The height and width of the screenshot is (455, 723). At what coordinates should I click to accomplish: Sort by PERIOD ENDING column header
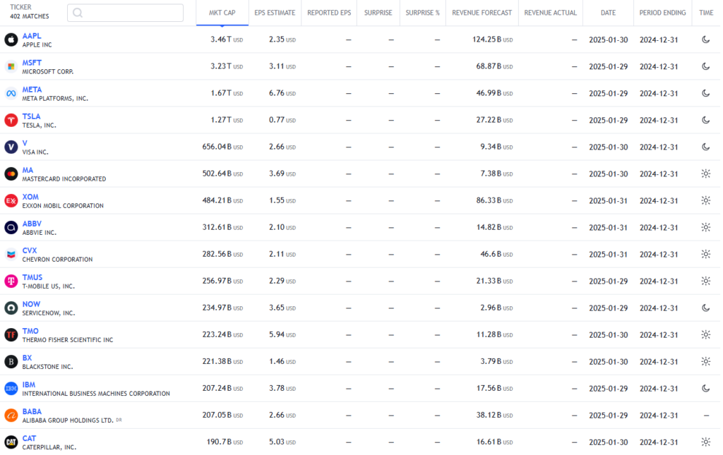coord(662,13)
